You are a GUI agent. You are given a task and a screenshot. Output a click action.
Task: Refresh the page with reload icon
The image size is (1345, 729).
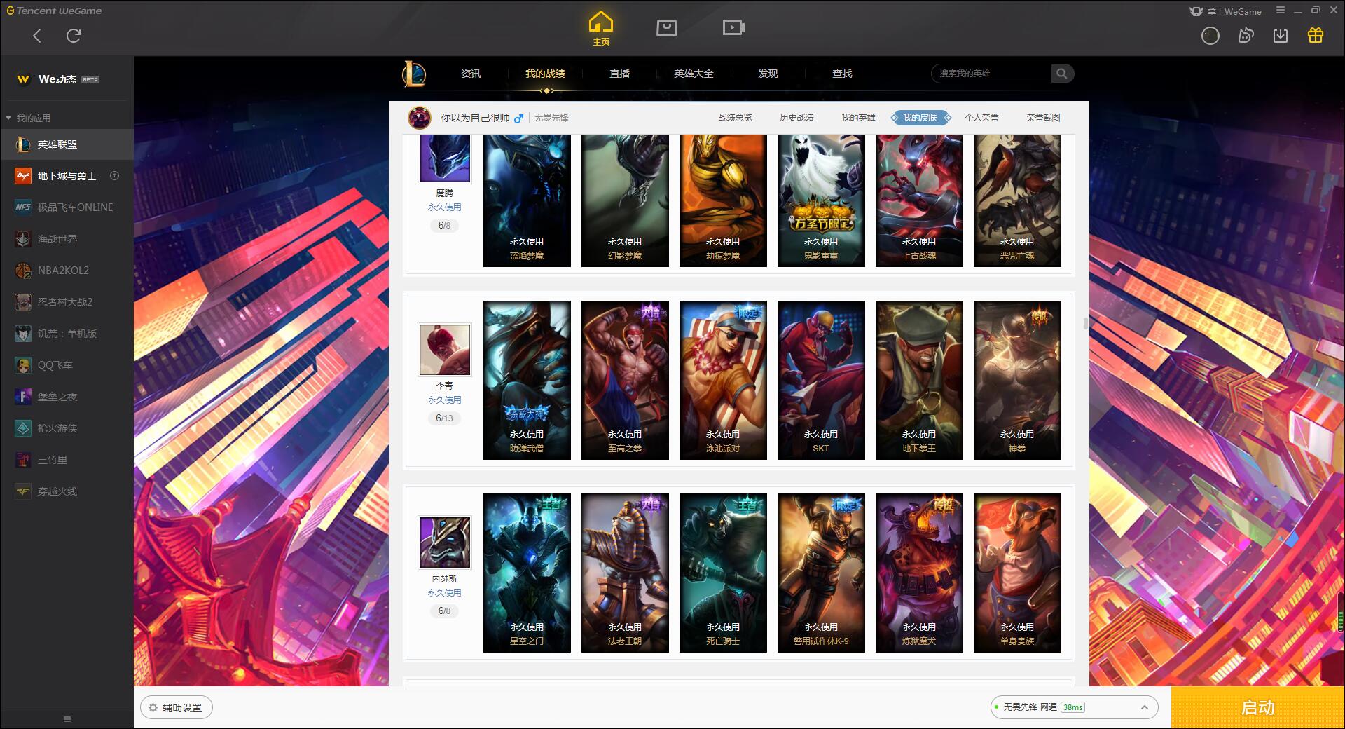[74, 36]
